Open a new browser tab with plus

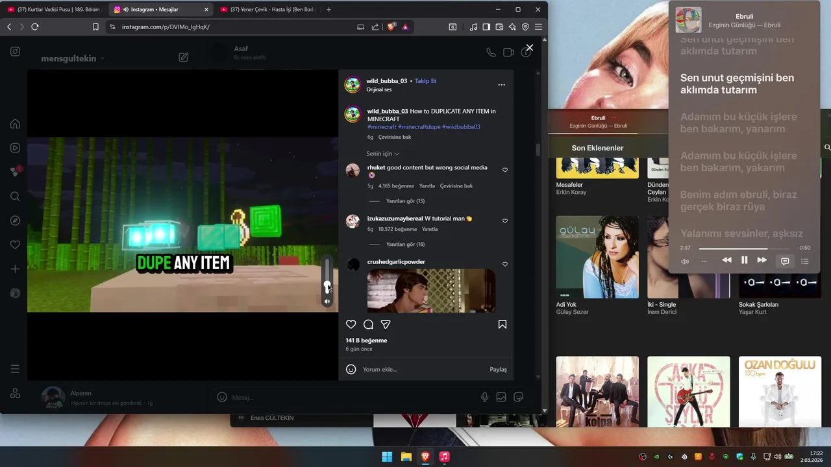click(x=329, y=10)
